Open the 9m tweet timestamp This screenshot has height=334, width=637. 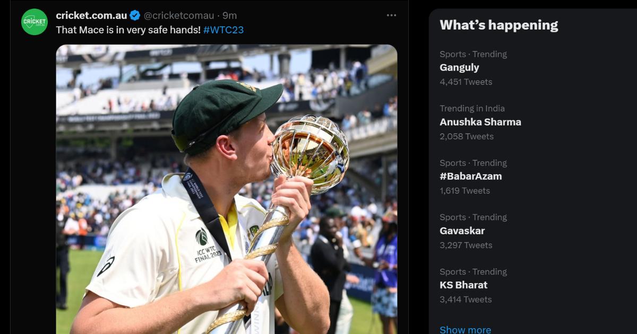pyautogui.click(x=230, y=15)
